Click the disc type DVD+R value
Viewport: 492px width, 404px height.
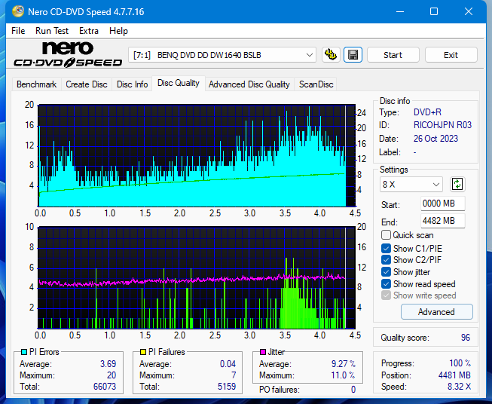(x=427, y=112)
